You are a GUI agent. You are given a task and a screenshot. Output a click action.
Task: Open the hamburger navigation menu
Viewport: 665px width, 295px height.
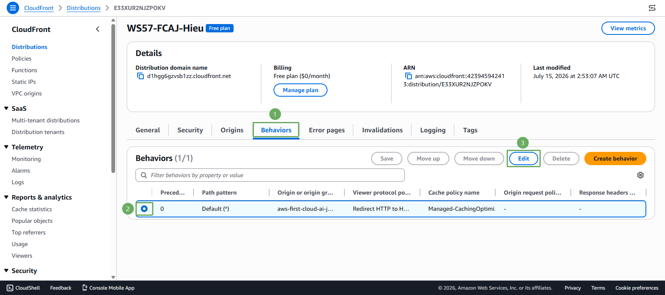[x=13, y=8]
